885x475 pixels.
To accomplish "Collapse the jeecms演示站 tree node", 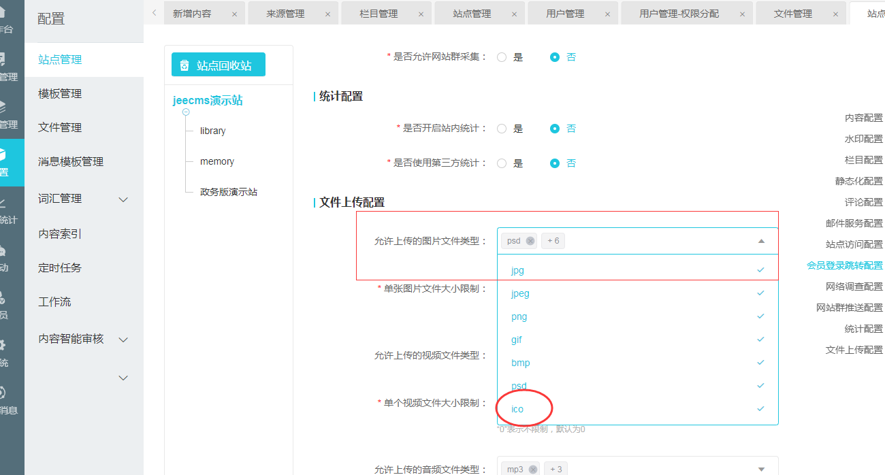I will pos(186,112).
